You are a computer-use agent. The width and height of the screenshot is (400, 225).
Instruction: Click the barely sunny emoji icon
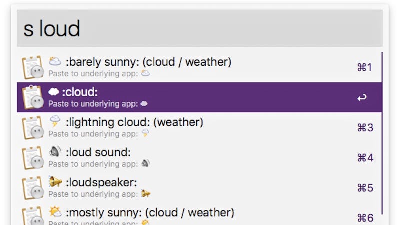coord(55,61)
